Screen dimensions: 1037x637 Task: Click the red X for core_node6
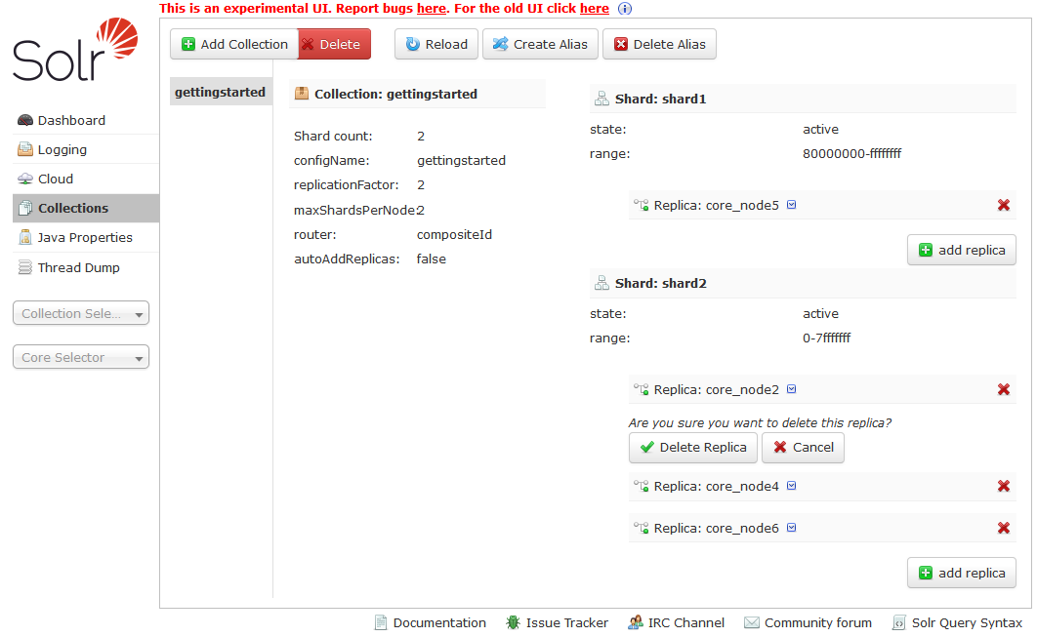(x=1003, y=528)
